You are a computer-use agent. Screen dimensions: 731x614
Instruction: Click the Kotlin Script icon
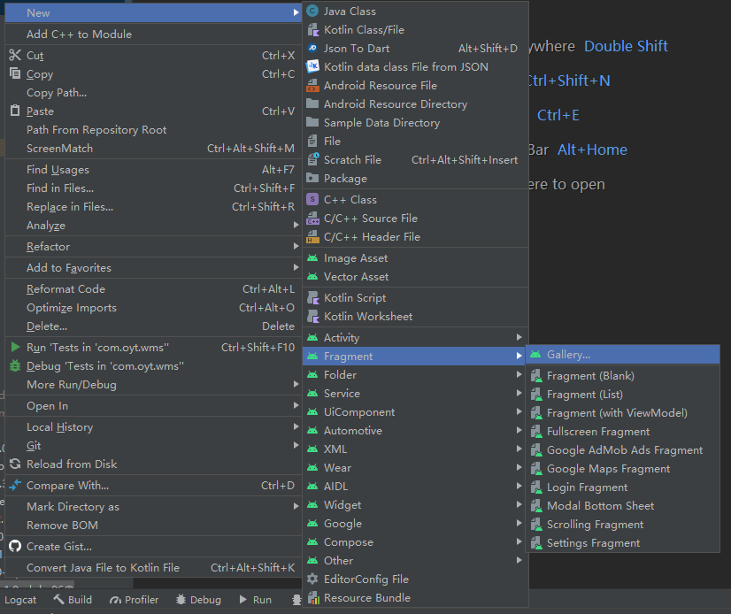(312, 298)
